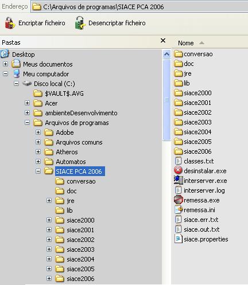Screen dimensions: 248x285
Task: Select Arquivos comuns in the folder tree
Action: (x=79, y=142)
